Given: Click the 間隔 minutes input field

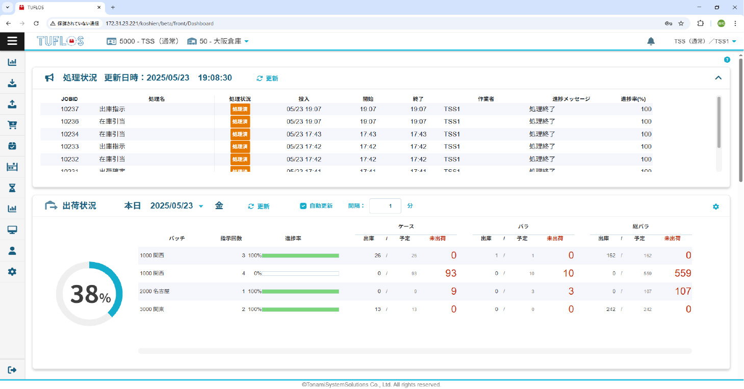Looking at the screenshot, I should click(385, 206).
